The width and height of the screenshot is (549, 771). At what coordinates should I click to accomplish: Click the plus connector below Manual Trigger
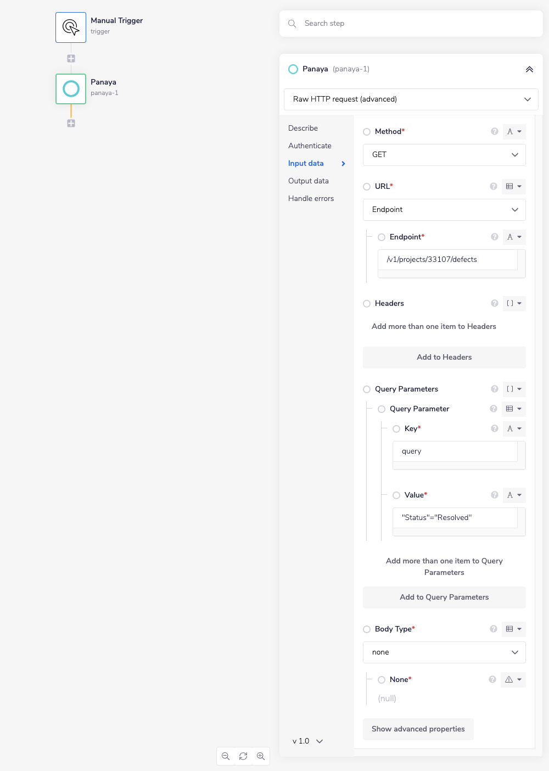(x=71, y=59)
